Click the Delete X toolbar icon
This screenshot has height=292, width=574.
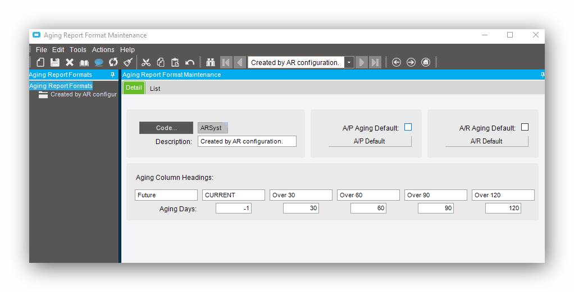click(x=70, y=63)
